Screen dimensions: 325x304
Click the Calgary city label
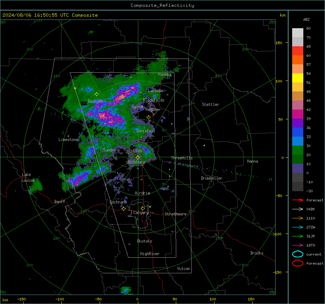point(141,213)
